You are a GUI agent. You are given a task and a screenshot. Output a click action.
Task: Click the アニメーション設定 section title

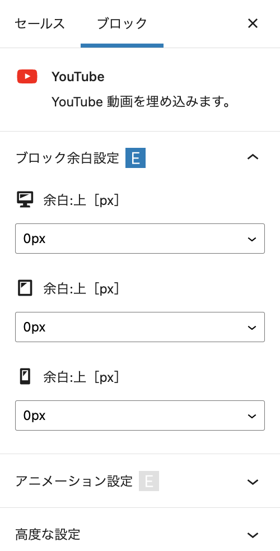click(x=74, y=481)
